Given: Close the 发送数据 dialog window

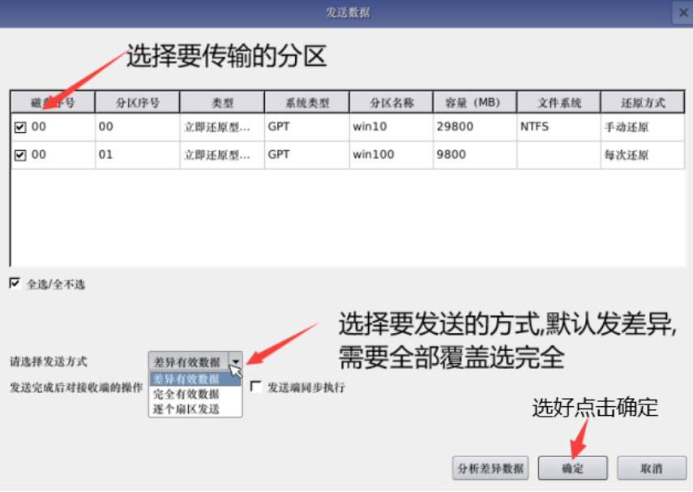Looking at the screenshot, I should 681,13.
